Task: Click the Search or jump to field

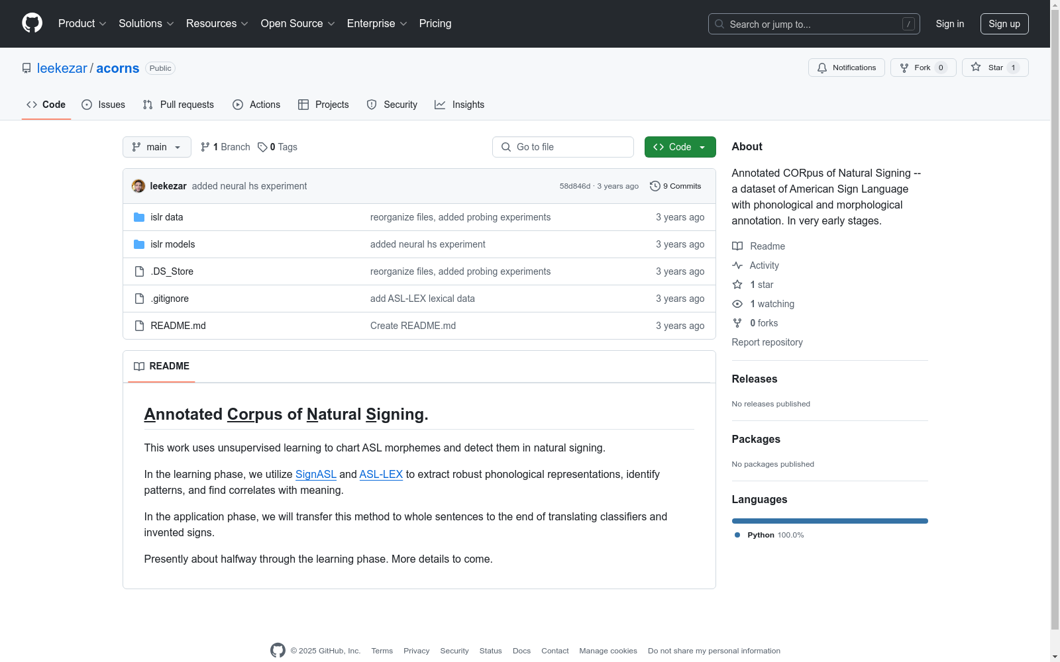Action: click(814, 24)
